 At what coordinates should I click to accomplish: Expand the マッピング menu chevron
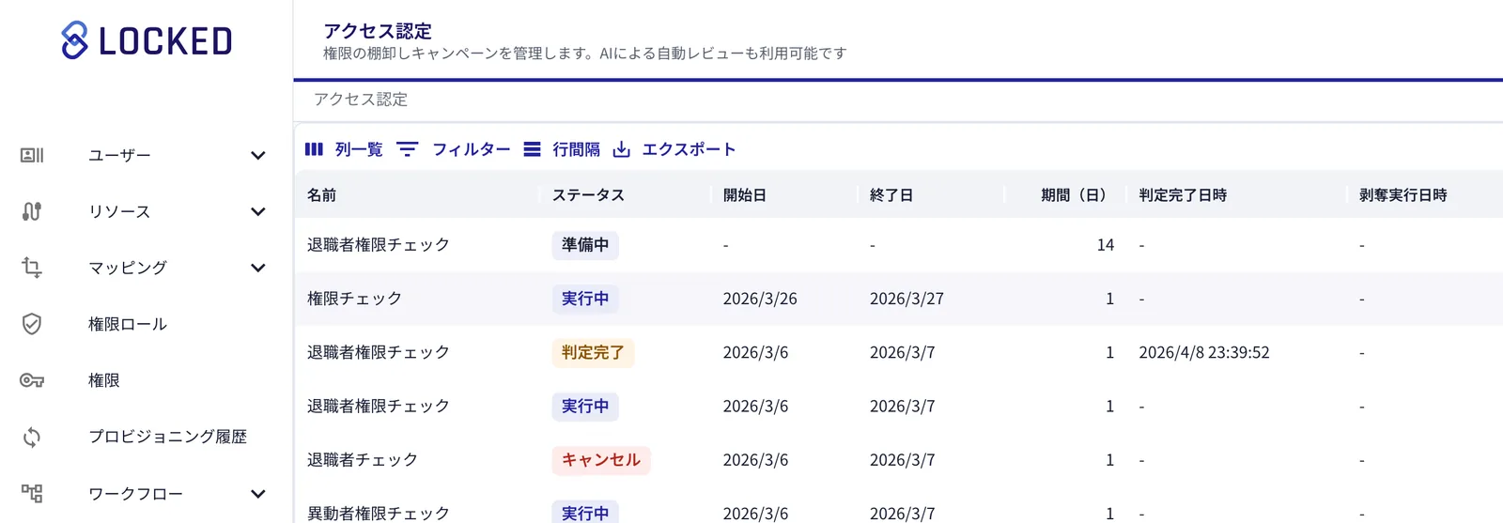(257, 268)
